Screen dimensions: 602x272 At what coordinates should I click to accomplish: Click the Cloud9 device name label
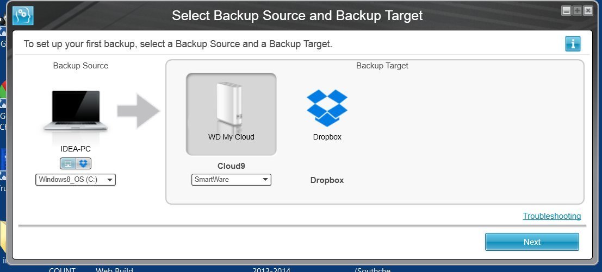click(231, 166)
